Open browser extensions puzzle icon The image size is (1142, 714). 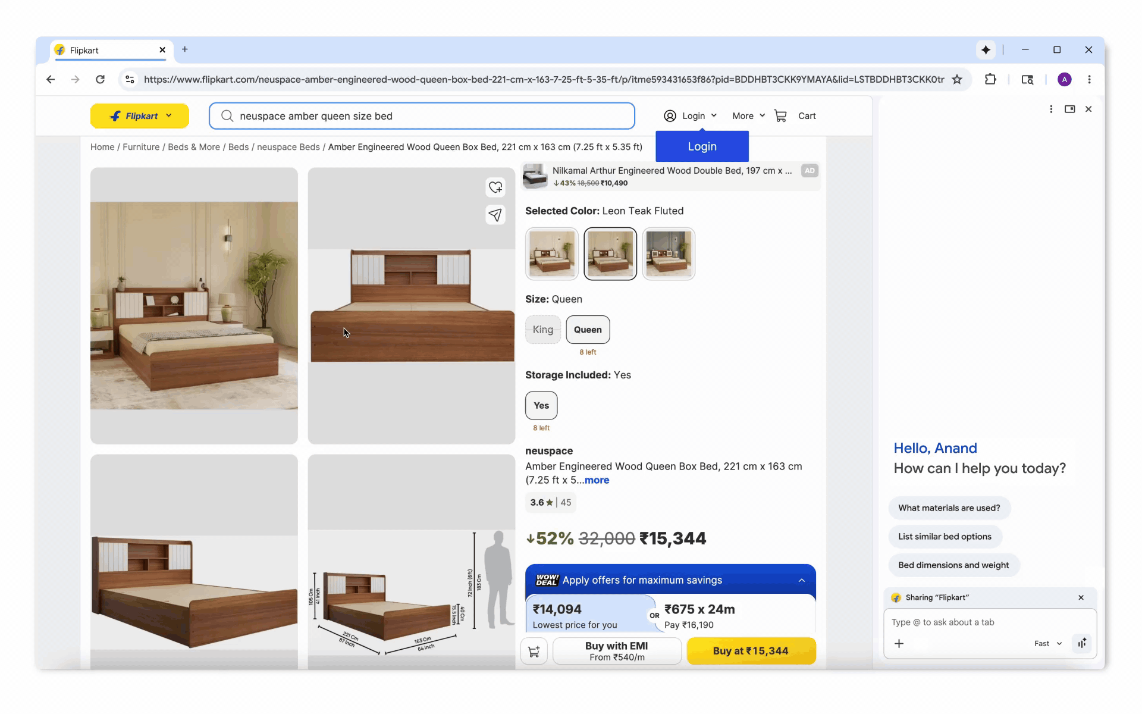pos(990,79)
